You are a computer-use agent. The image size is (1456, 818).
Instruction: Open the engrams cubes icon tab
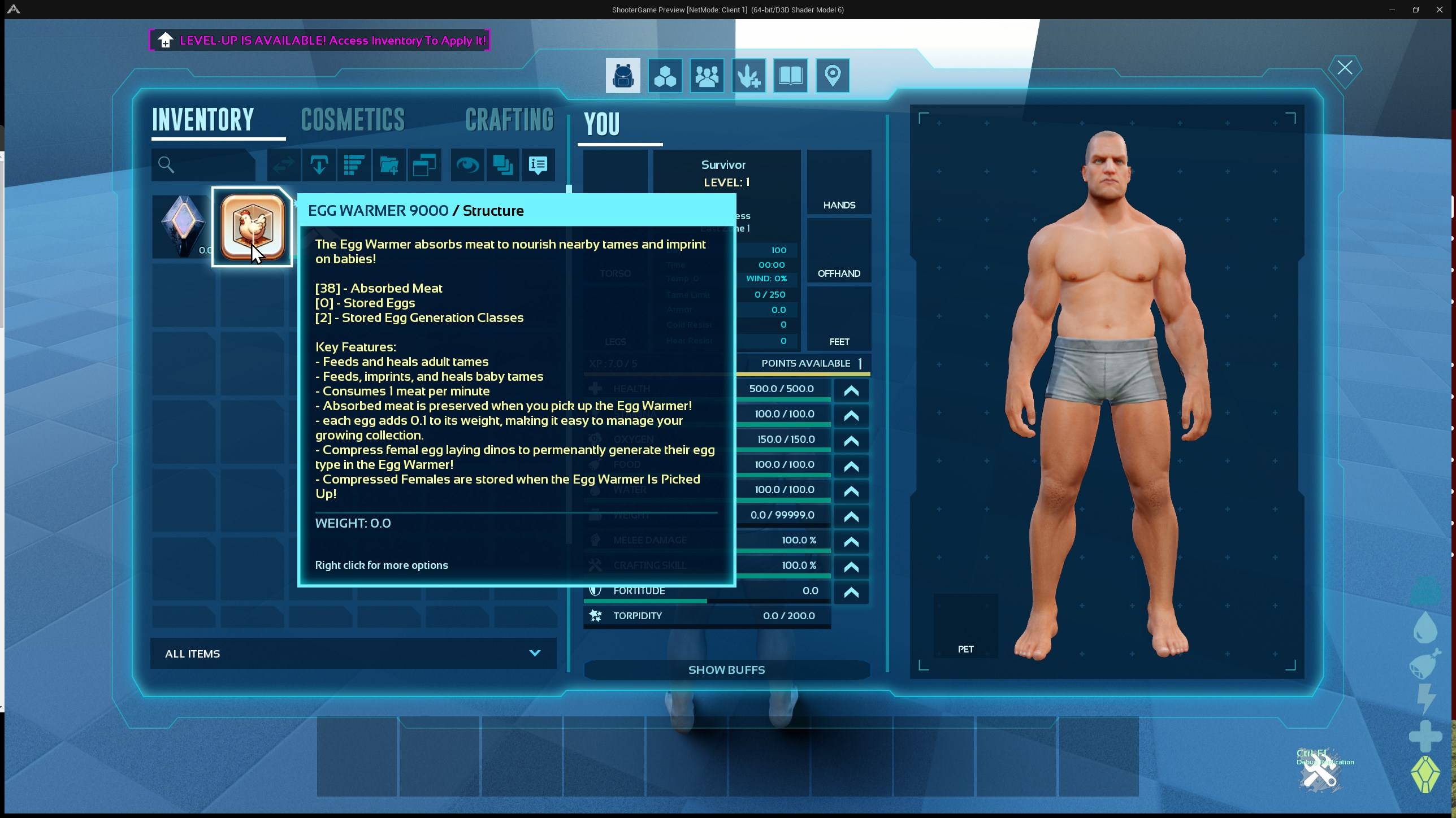tap(665, 75)
